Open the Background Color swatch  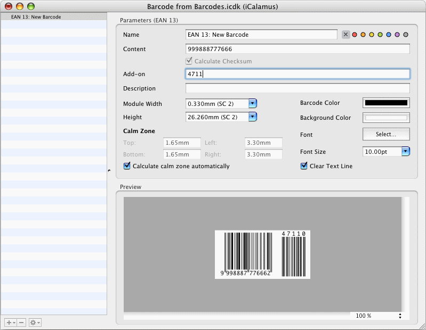click(386, 118)
